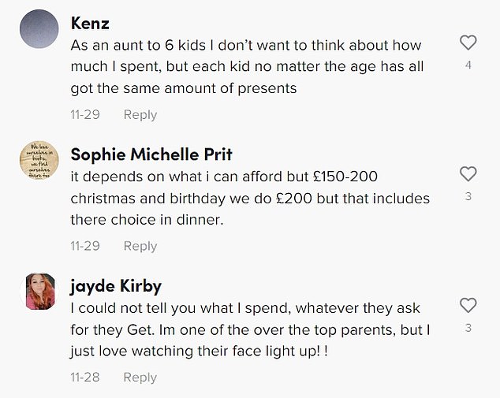Click the like count under Sophie's heart
Viewport: 500px width, 398px height.
point(468,196)
